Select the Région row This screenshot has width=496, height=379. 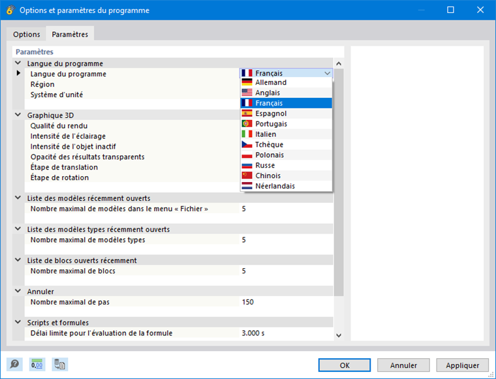point(132,84)
